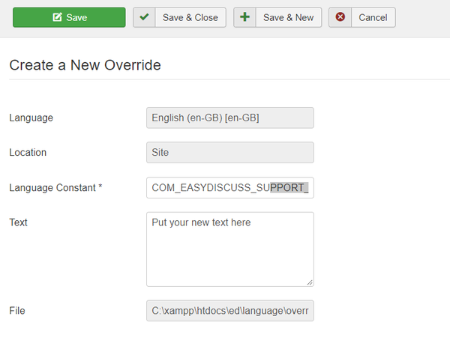Click the pencil edit icon on Save
Viewport: 450px width, 364px height.
click(x=58, y=17)
